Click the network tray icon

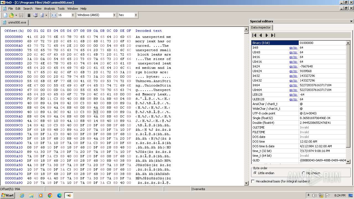[x=321, y=195]
